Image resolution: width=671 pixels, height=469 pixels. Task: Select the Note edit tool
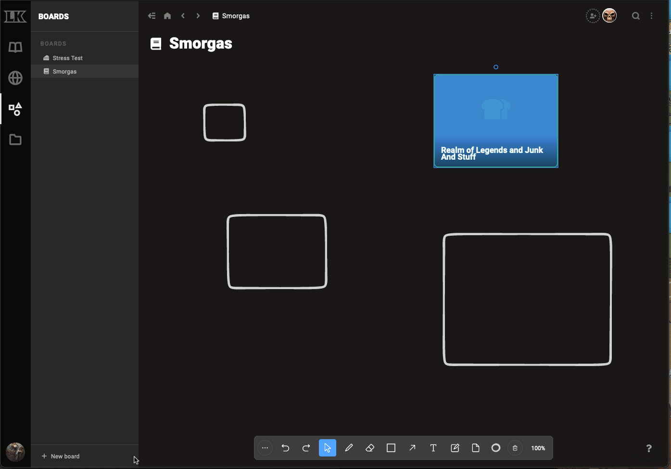pyautogui.click(x=455, y=448)
